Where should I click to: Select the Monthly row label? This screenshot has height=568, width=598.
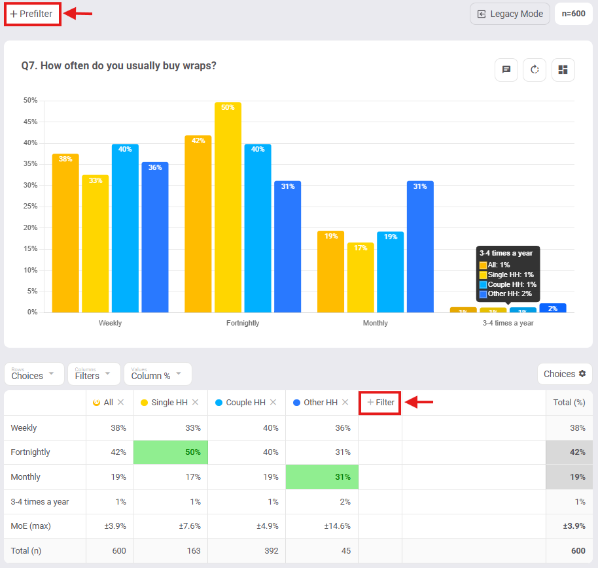25,477
